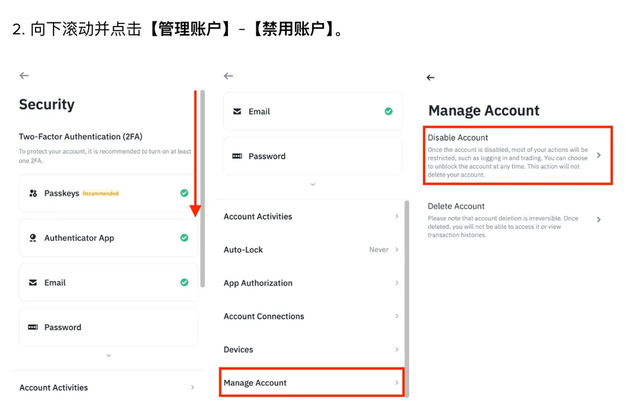This screenshot has height=416, width=627.
Task: Go back from the Security screen
Action: [x=24, y=75]
